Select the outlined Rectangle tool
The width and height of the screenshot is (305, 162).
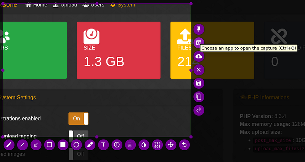(x=49, y=145)
